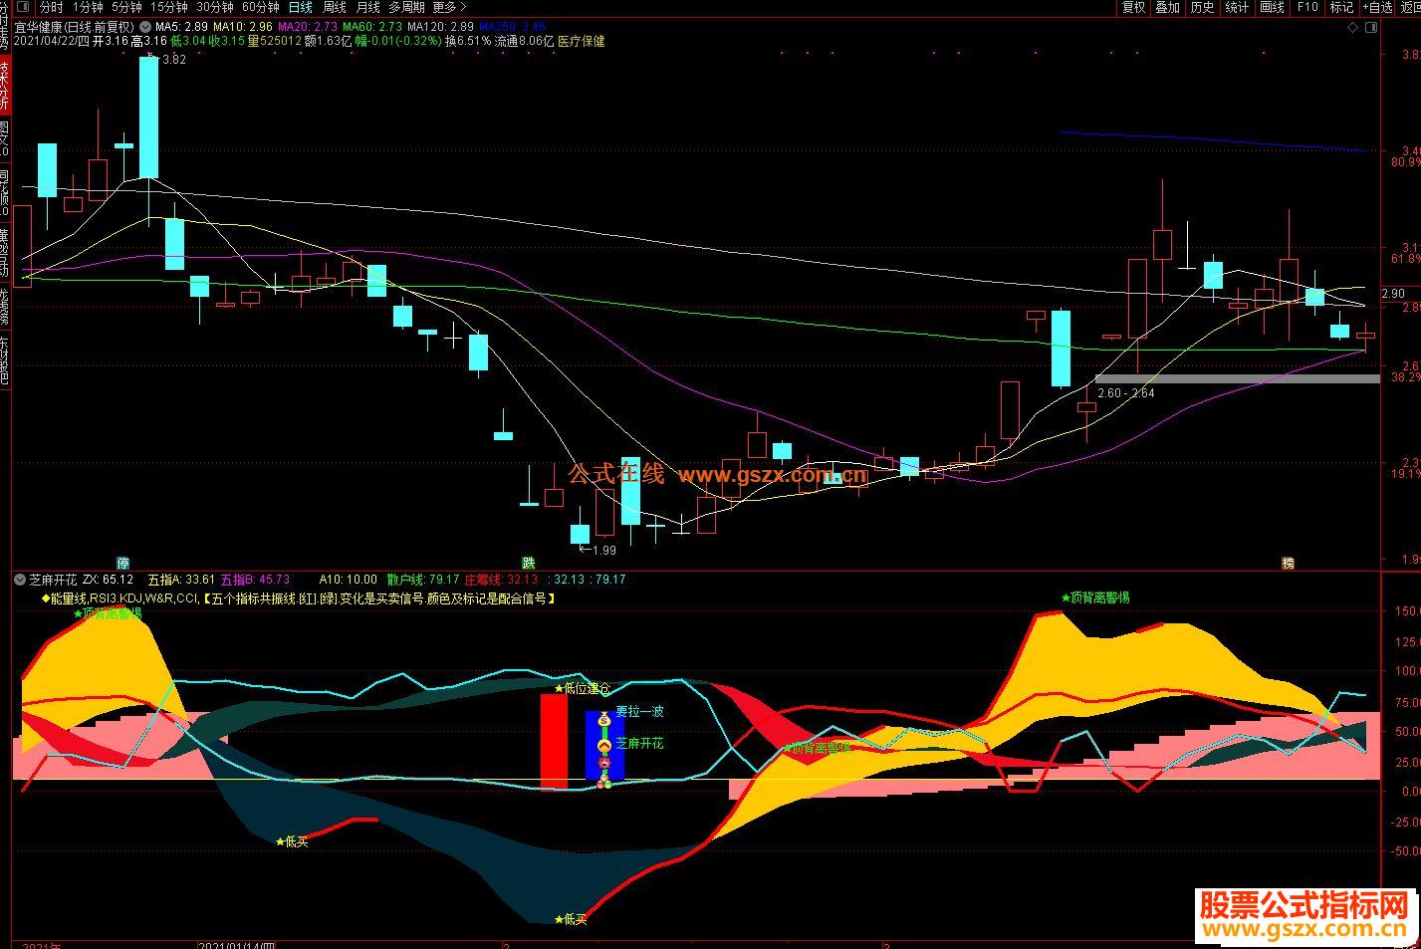Click the 2021/01/14 date label on the time axis
Screen dimensions: 1421x949
click(x=237, y=945)
